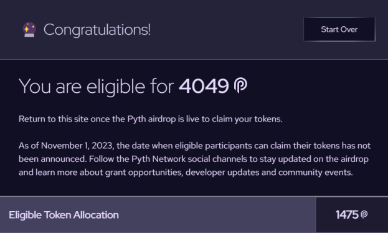Open the Eligible Token Allocation row
The width and height of the screenshot is (388, 233).
pos(194,215)
